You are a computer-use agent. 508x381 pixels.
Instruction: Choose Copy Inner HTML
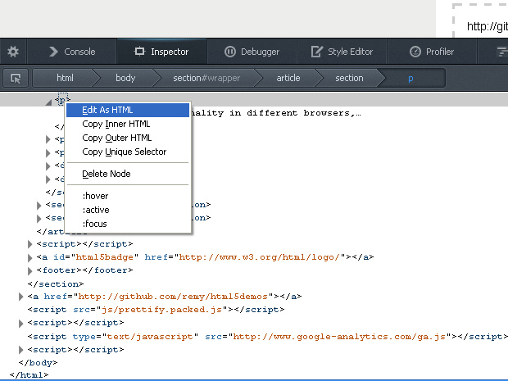(x=128, y=124)
